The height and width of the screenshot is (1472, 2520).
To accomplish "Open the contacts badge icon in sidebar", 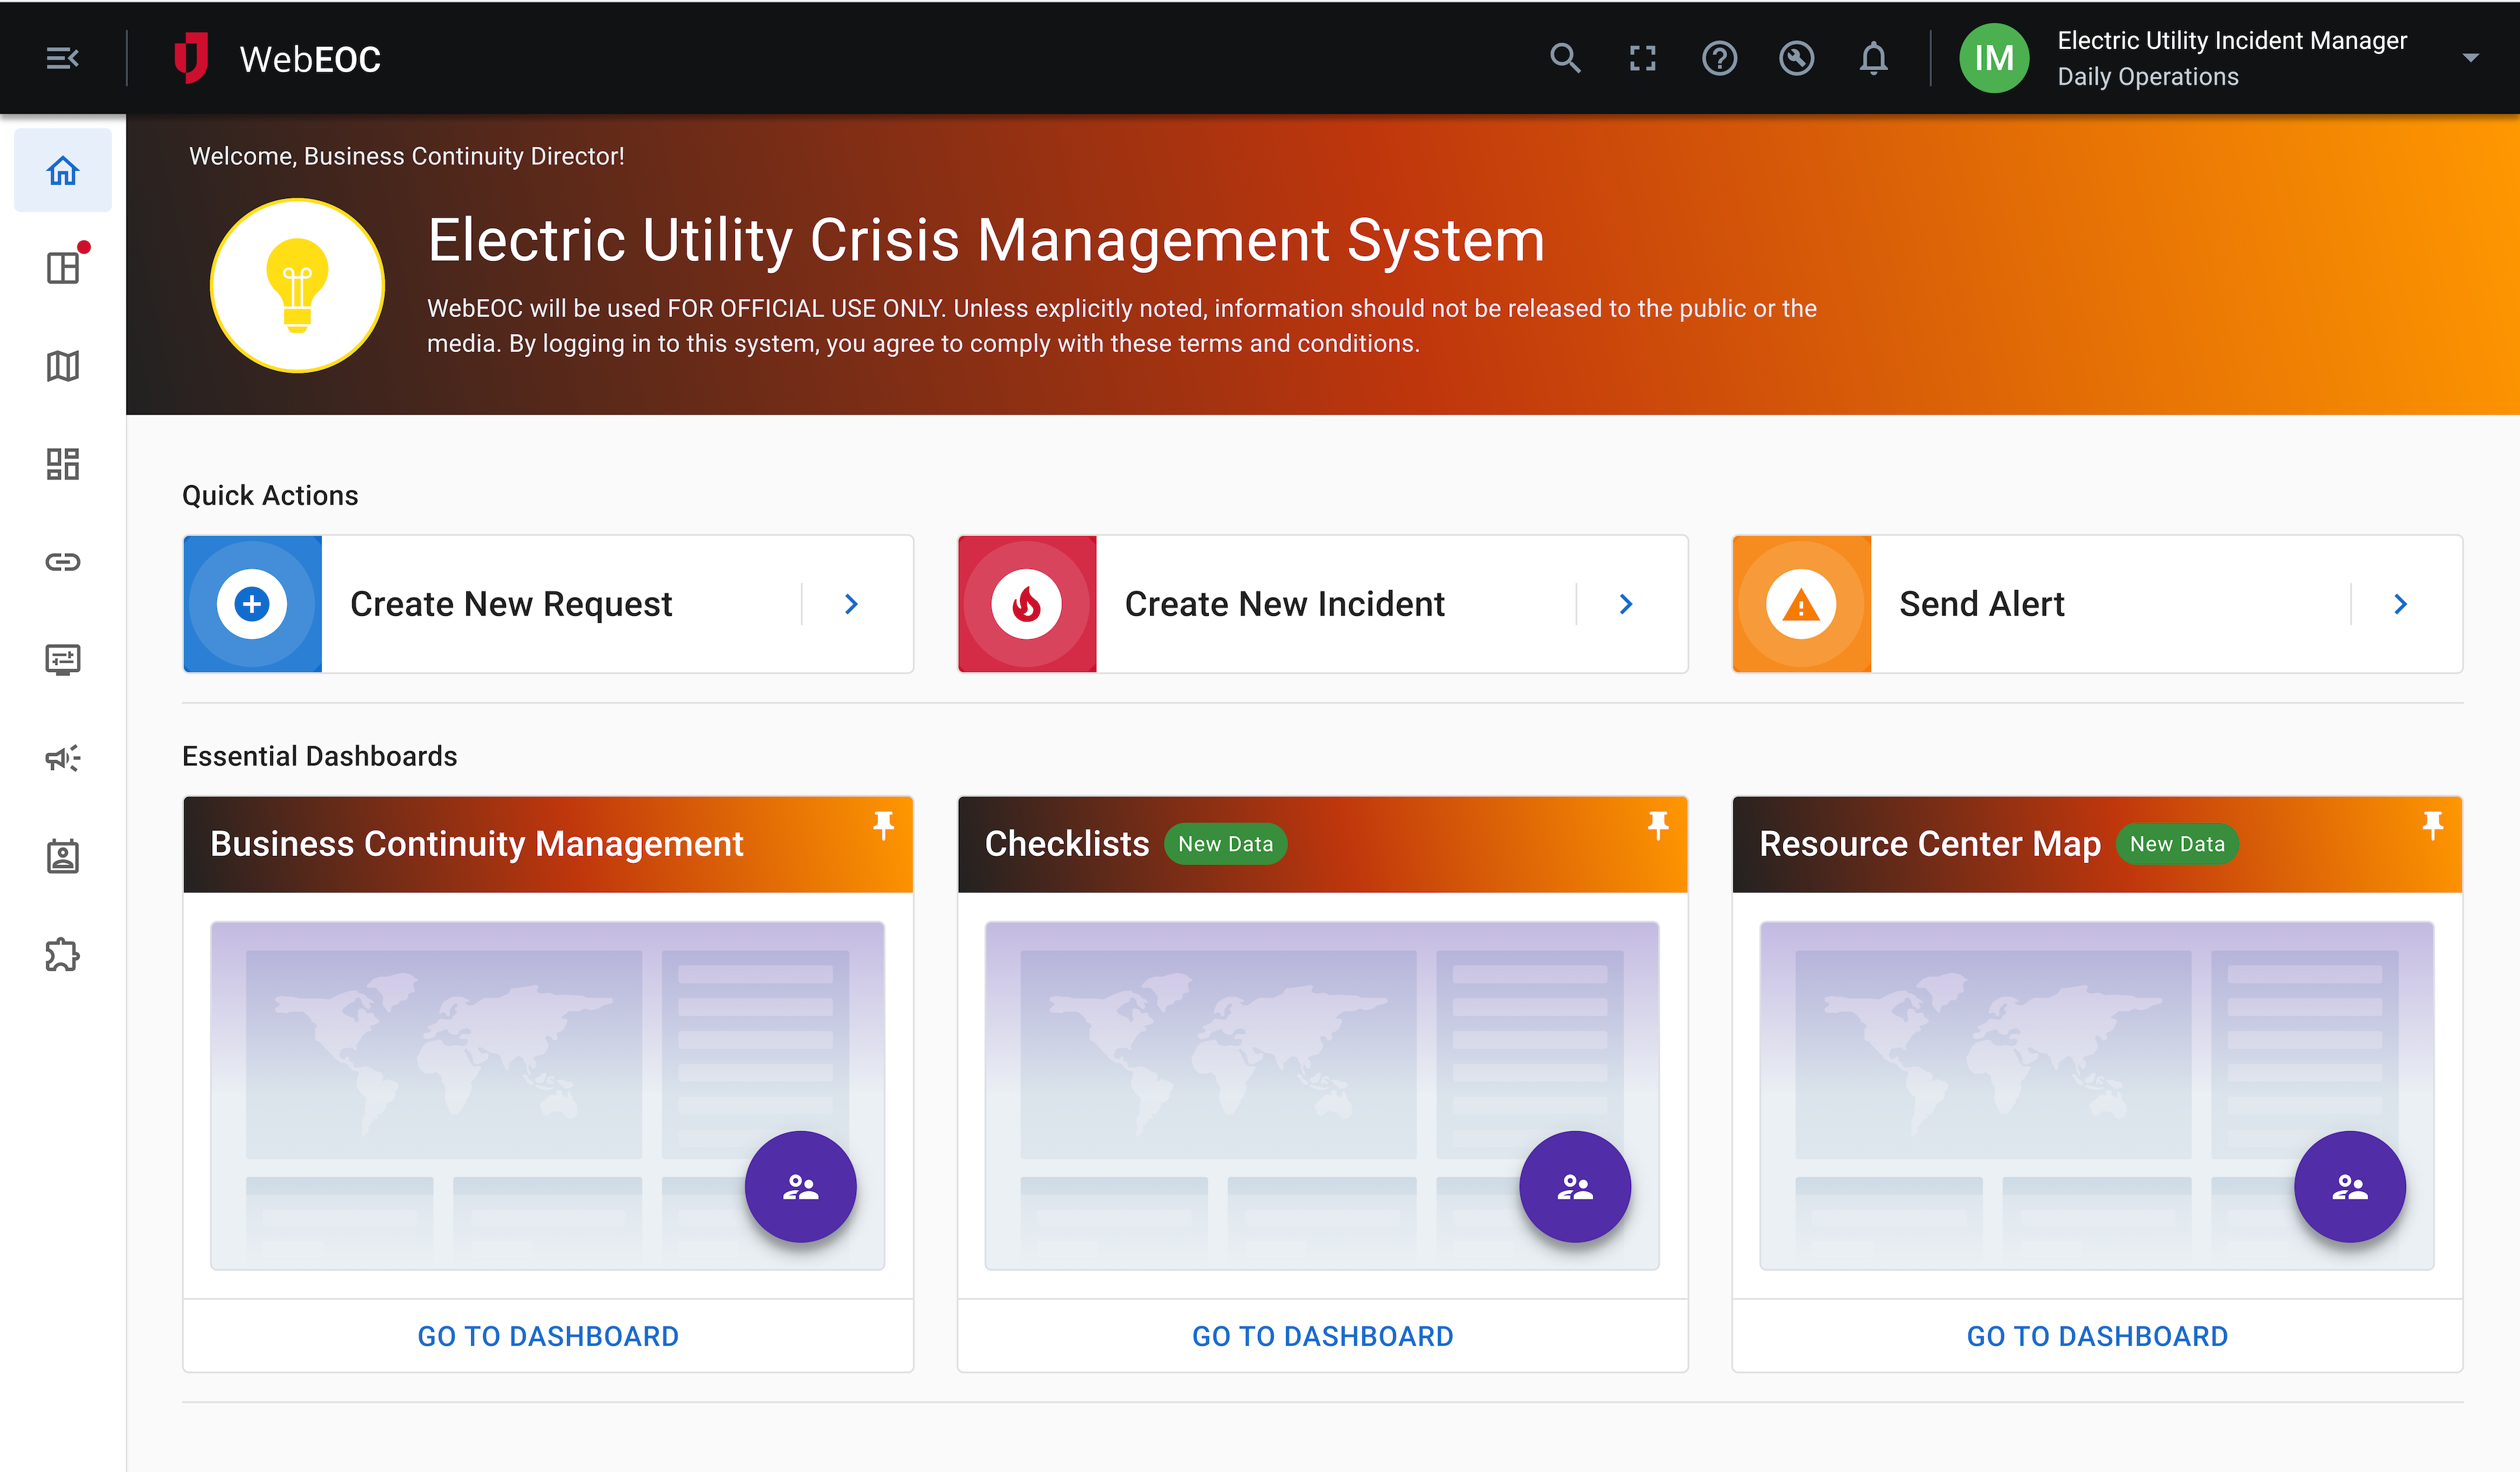I will coord(63,856).
